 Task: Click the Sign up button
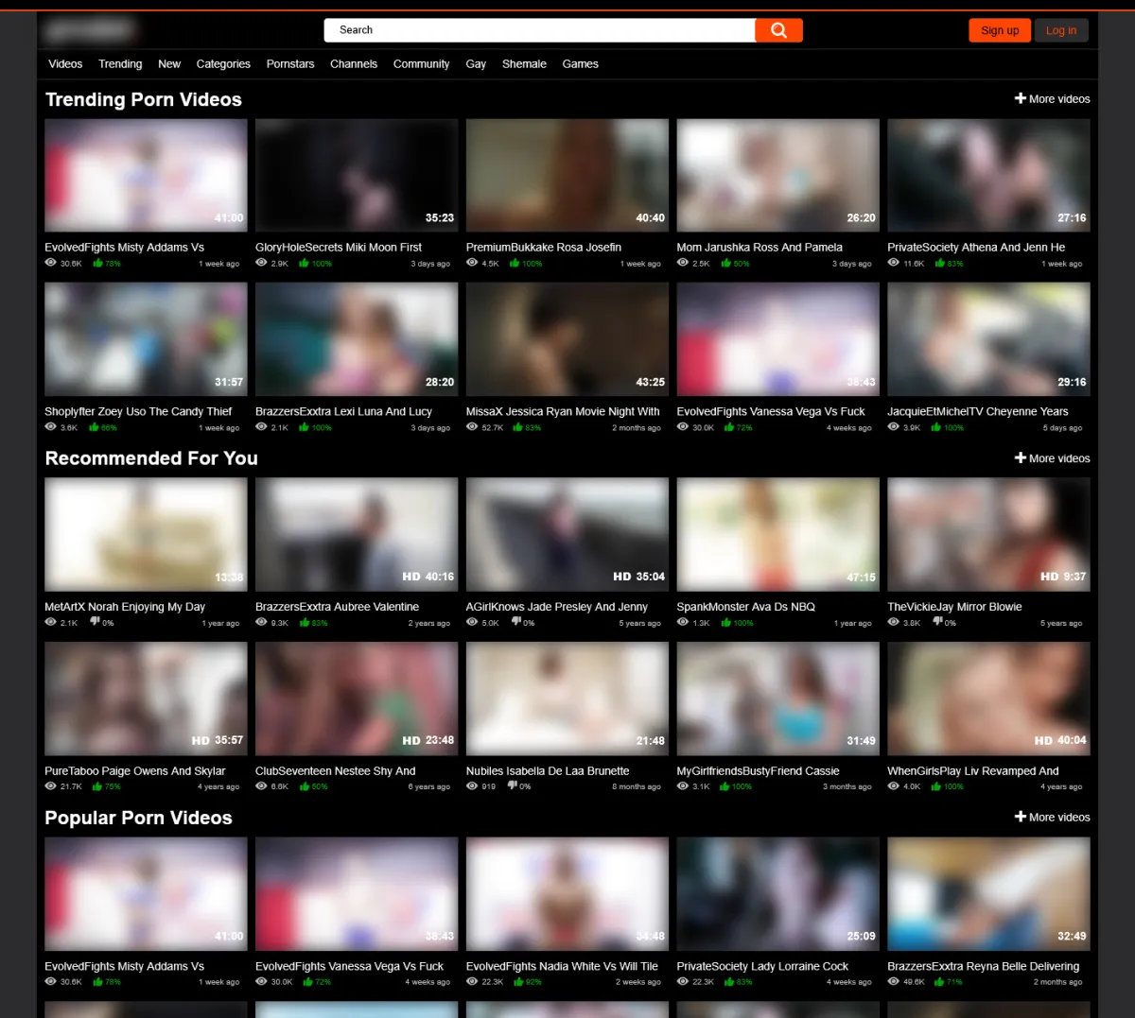[x=1000, y=30]
